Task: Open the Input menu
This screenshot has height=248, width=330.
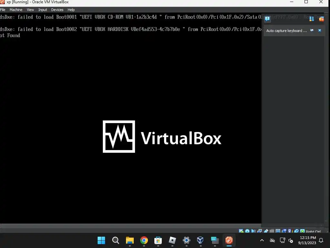Action: click(x=43, y=10)
